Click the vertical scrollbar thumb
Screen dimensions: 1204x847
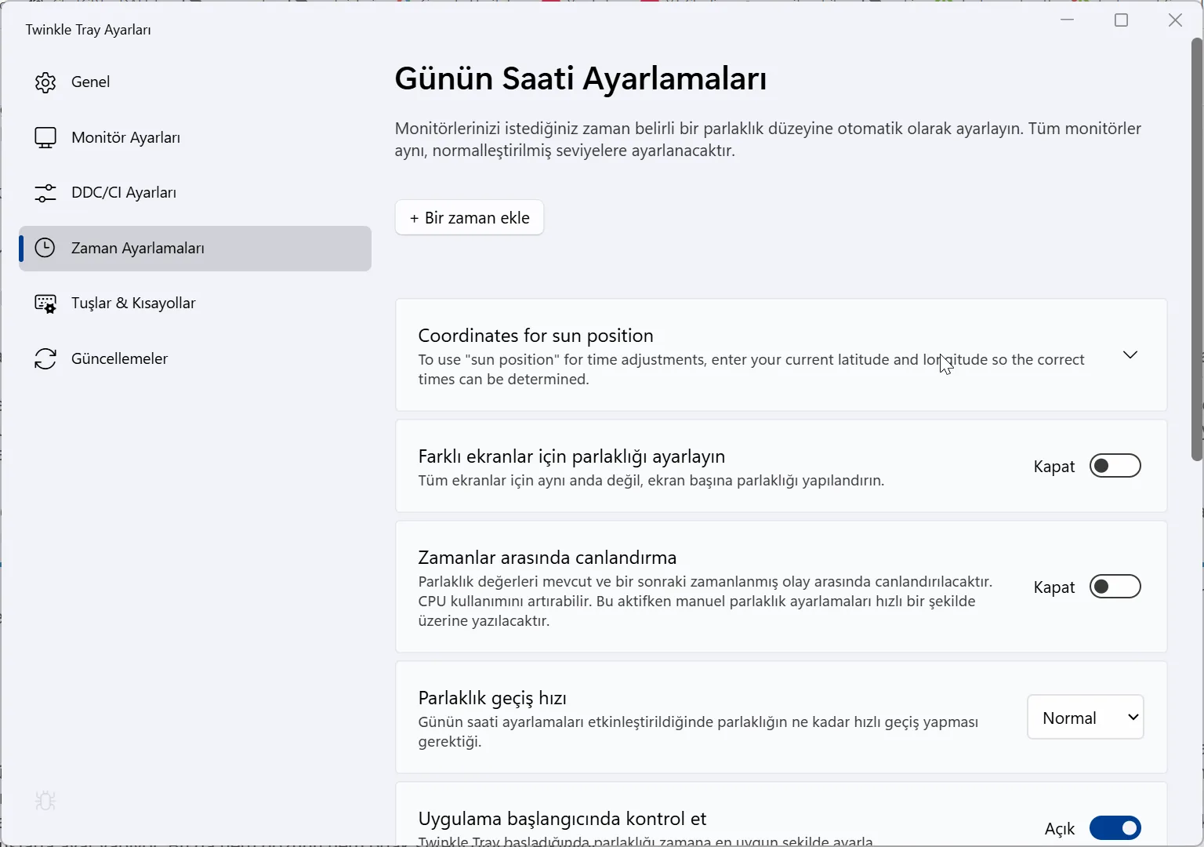pos(1196,251)
